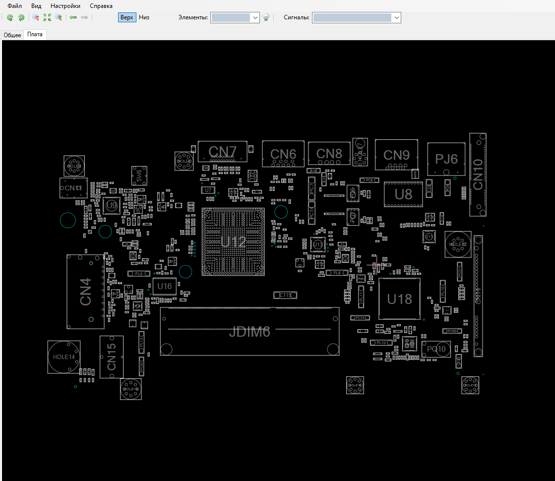Select inductor PL12
The height and width of the screenshot is (481, 555).
coord(381,343)
